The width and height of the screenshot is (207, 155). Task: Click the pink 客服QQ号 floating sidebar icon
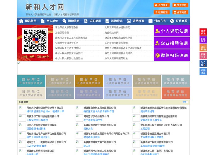[x=203, y=56]
